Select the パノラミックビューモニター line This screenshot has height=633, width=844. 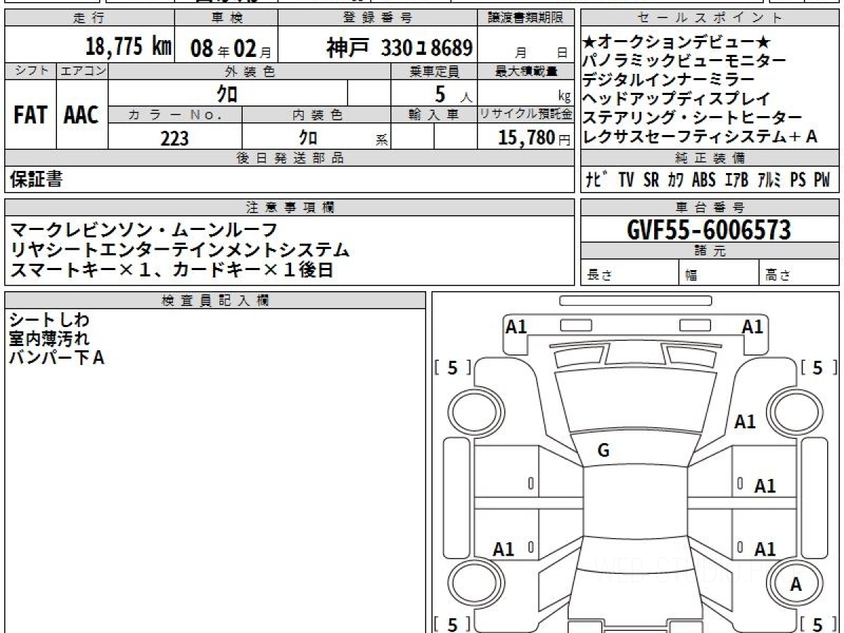(685, 61)
